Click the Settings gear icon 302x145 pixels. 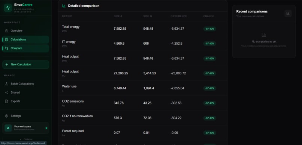click(x=6, y=116)
